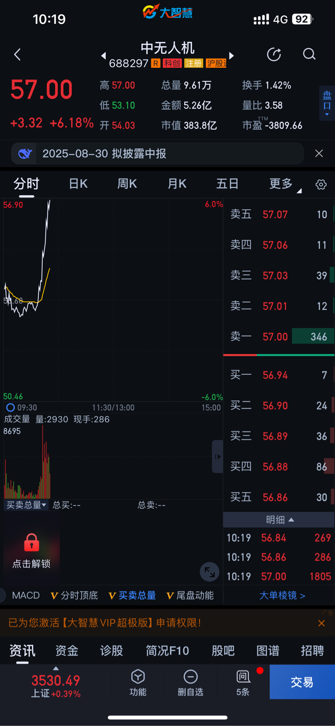This screenshot has height=726, width=335.
Task: Tap the back arrow icon
Action: [x=17, y=55]
